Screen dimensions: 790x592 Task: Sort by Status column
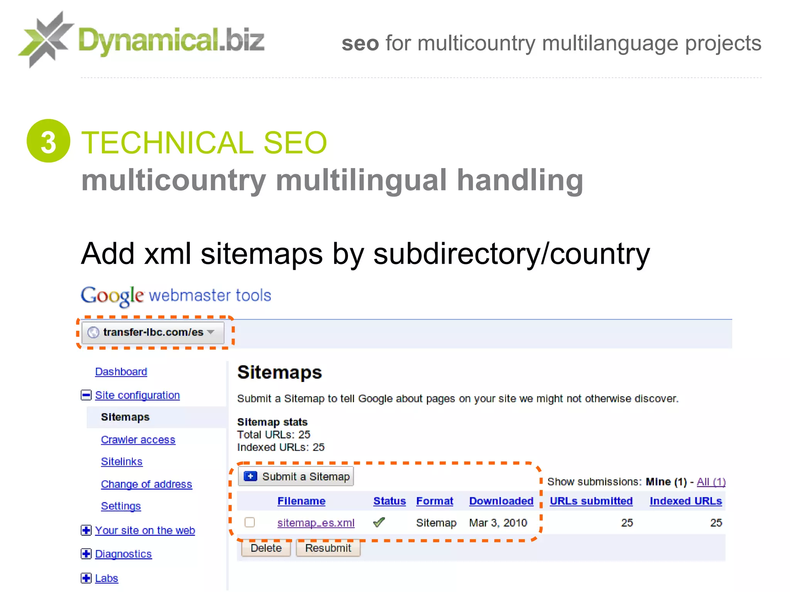pos(390,501)
